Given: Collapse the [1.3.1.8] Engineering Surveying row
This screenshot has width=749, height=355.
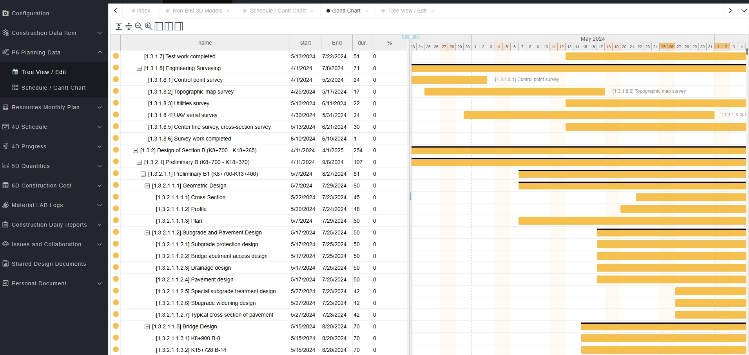Looking at the screenshot, I should click(139, 68).
